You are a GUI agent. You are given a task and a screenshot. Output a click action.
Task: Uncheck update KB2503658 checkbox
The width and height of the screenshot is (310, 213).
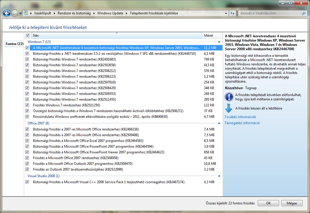[x=27, y=65]
